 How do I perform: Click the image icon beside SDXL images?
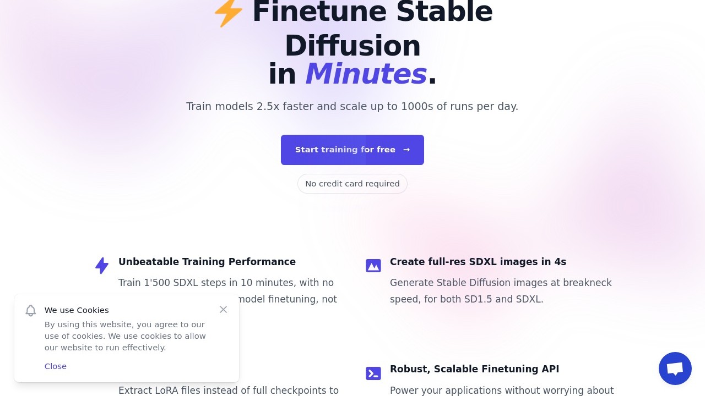(373, 266)
